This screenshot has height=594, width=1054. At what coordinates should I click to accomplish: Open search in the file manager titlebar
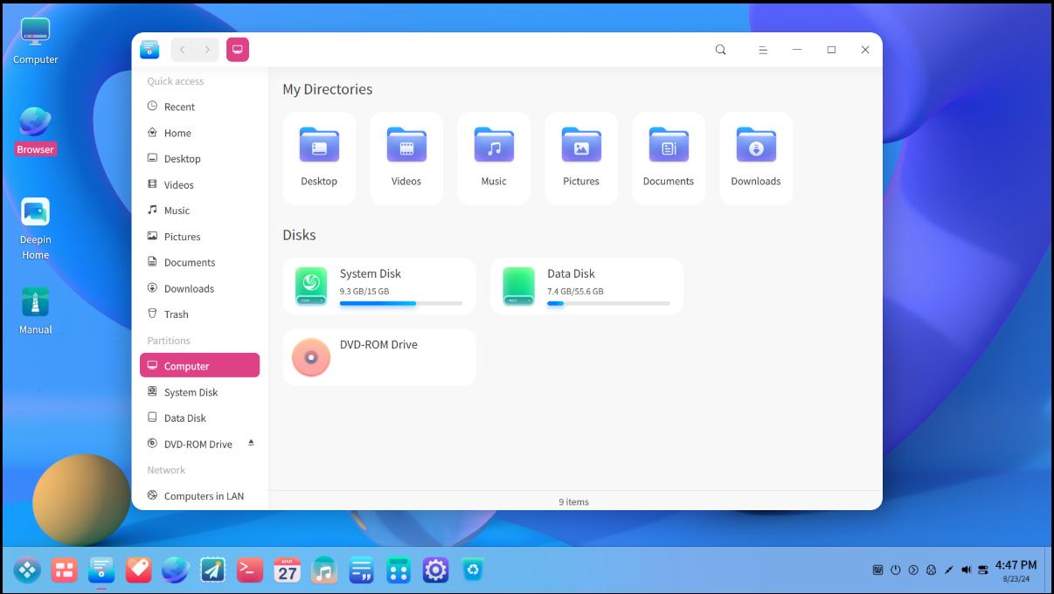click(720, 50)
